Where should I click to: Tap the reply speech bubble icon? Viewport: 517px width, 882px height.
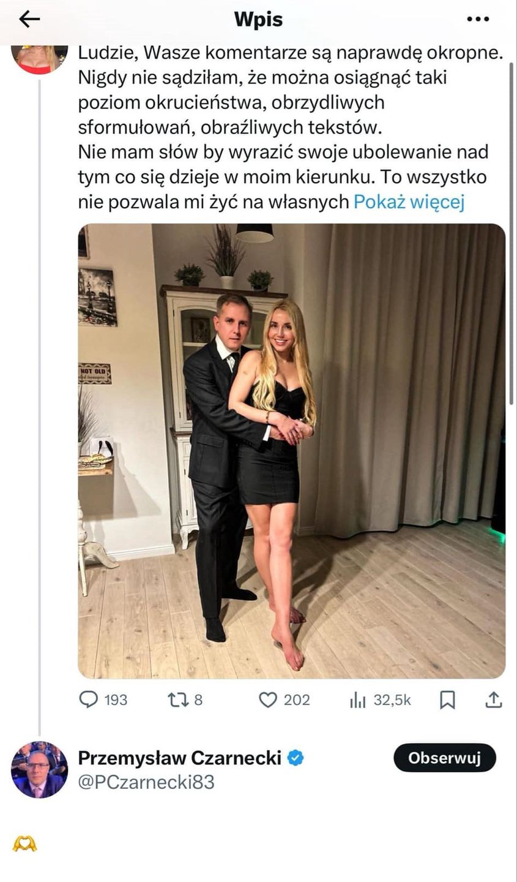(89, 699)
